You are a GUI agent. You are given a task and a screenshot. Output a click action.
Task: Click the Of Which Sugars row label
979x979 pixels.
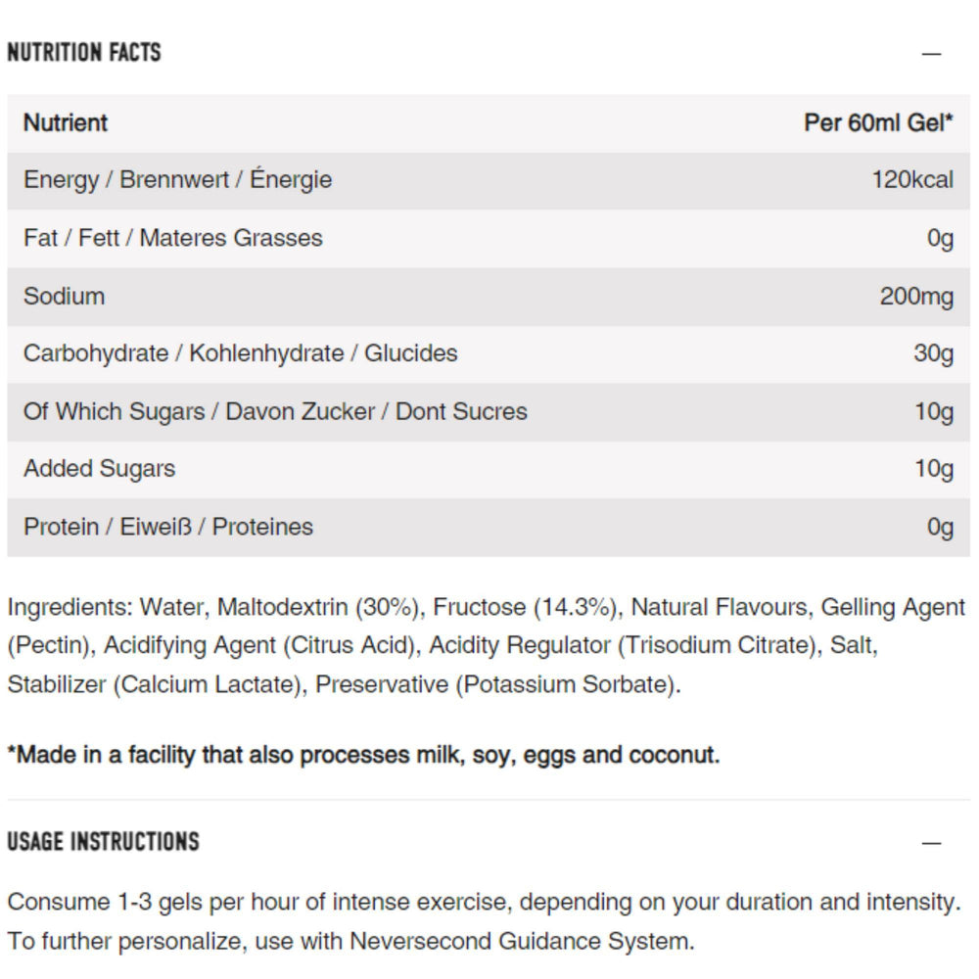275,411
